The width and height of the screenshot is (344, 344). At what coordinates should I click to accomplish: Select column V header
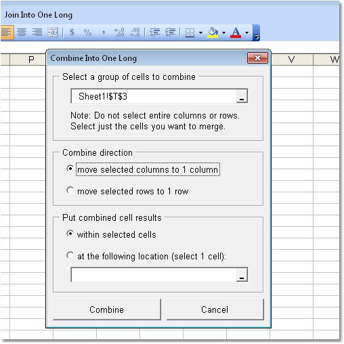[292, 60]
